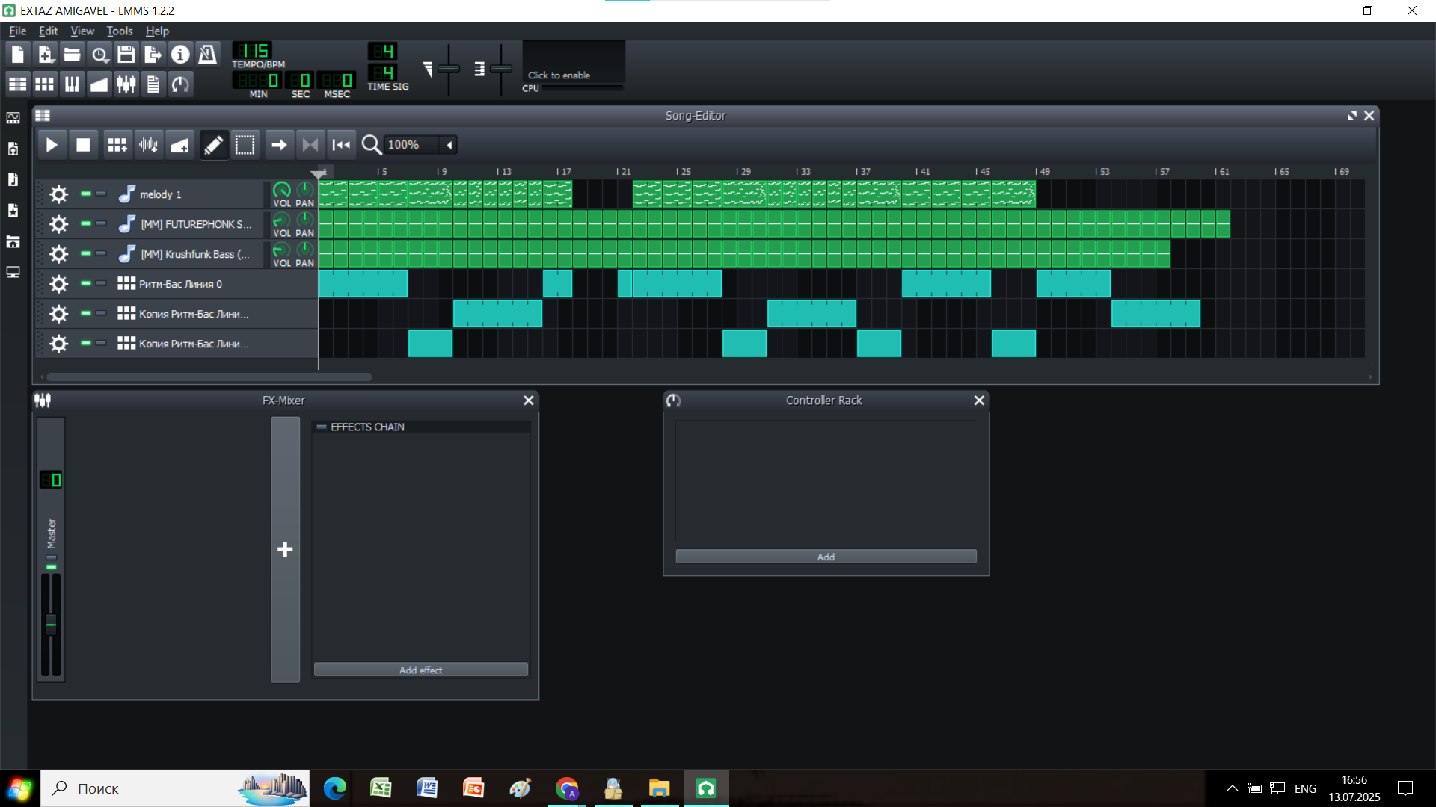The height and width of the screenshot is (807, 1436).
Task: Mute the FUTUREPHONK sample track
Action: tap(85, 223)
